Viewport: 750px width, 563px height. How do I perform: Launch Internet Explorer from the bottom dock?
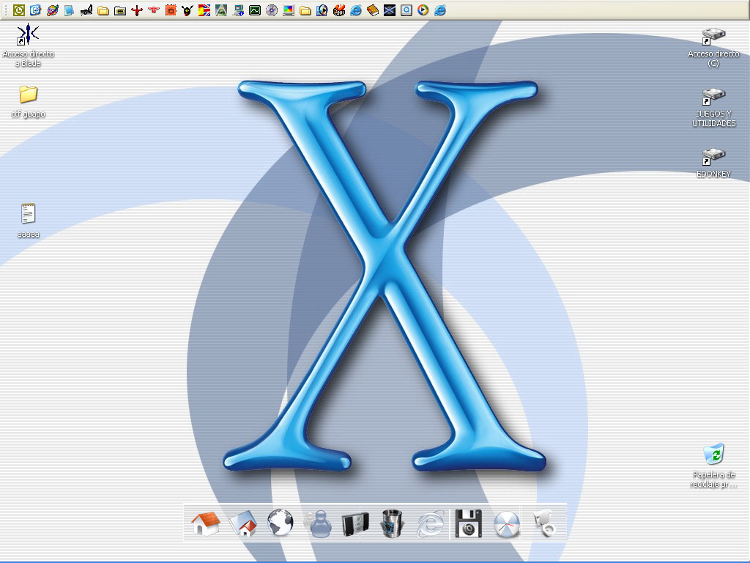coord(431,524)
